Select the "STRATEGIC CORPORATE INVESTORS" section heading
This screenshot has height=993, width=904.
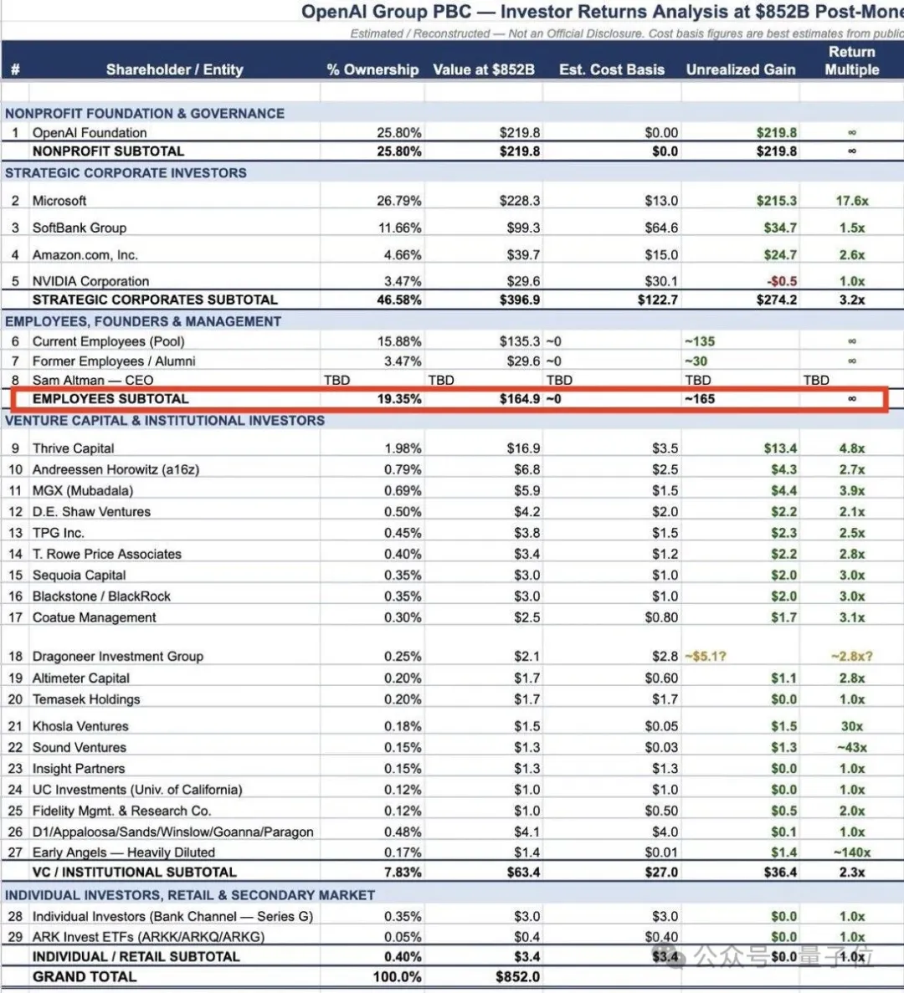pos(126,173)
